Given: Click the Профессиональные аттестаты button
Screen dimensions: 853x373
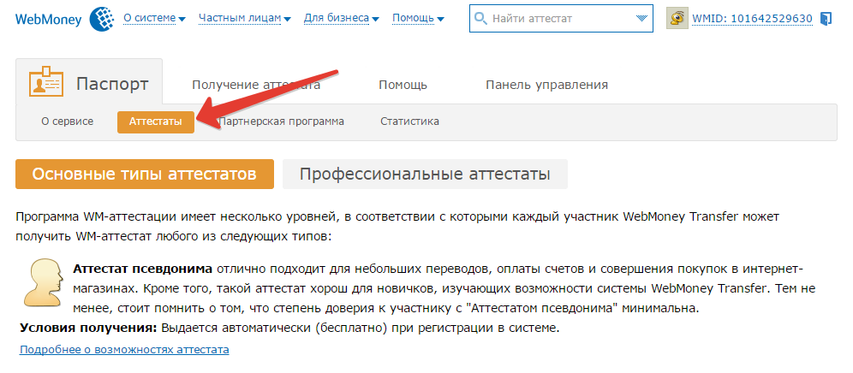Looking at the screenshot, I should coord(425,174).
